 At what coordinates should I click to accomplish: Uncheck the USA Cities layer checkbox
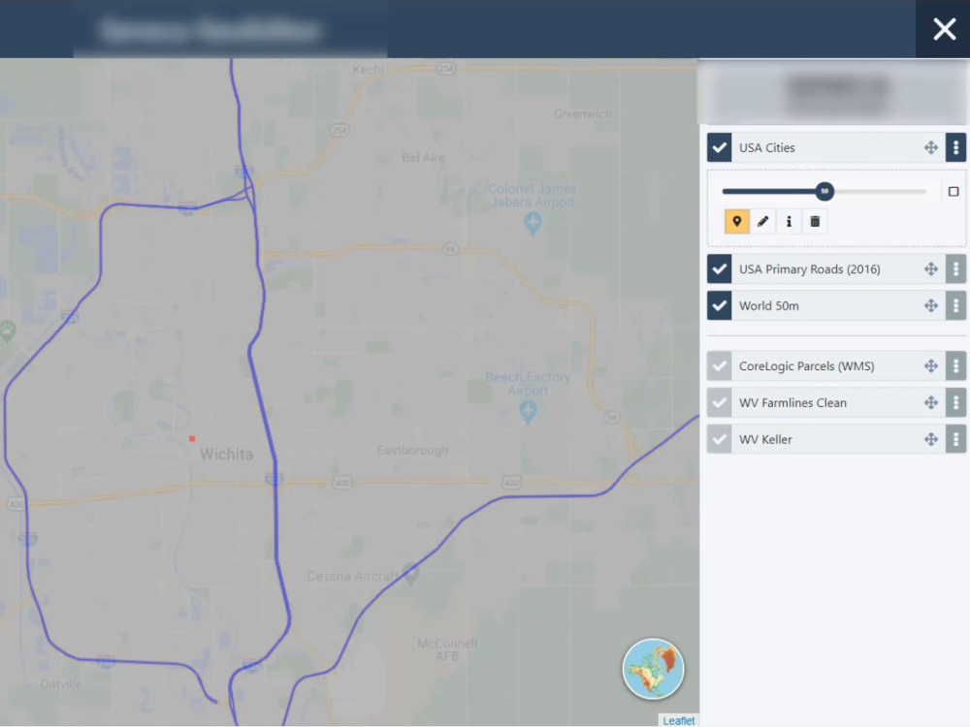click(x=719, y=147)
